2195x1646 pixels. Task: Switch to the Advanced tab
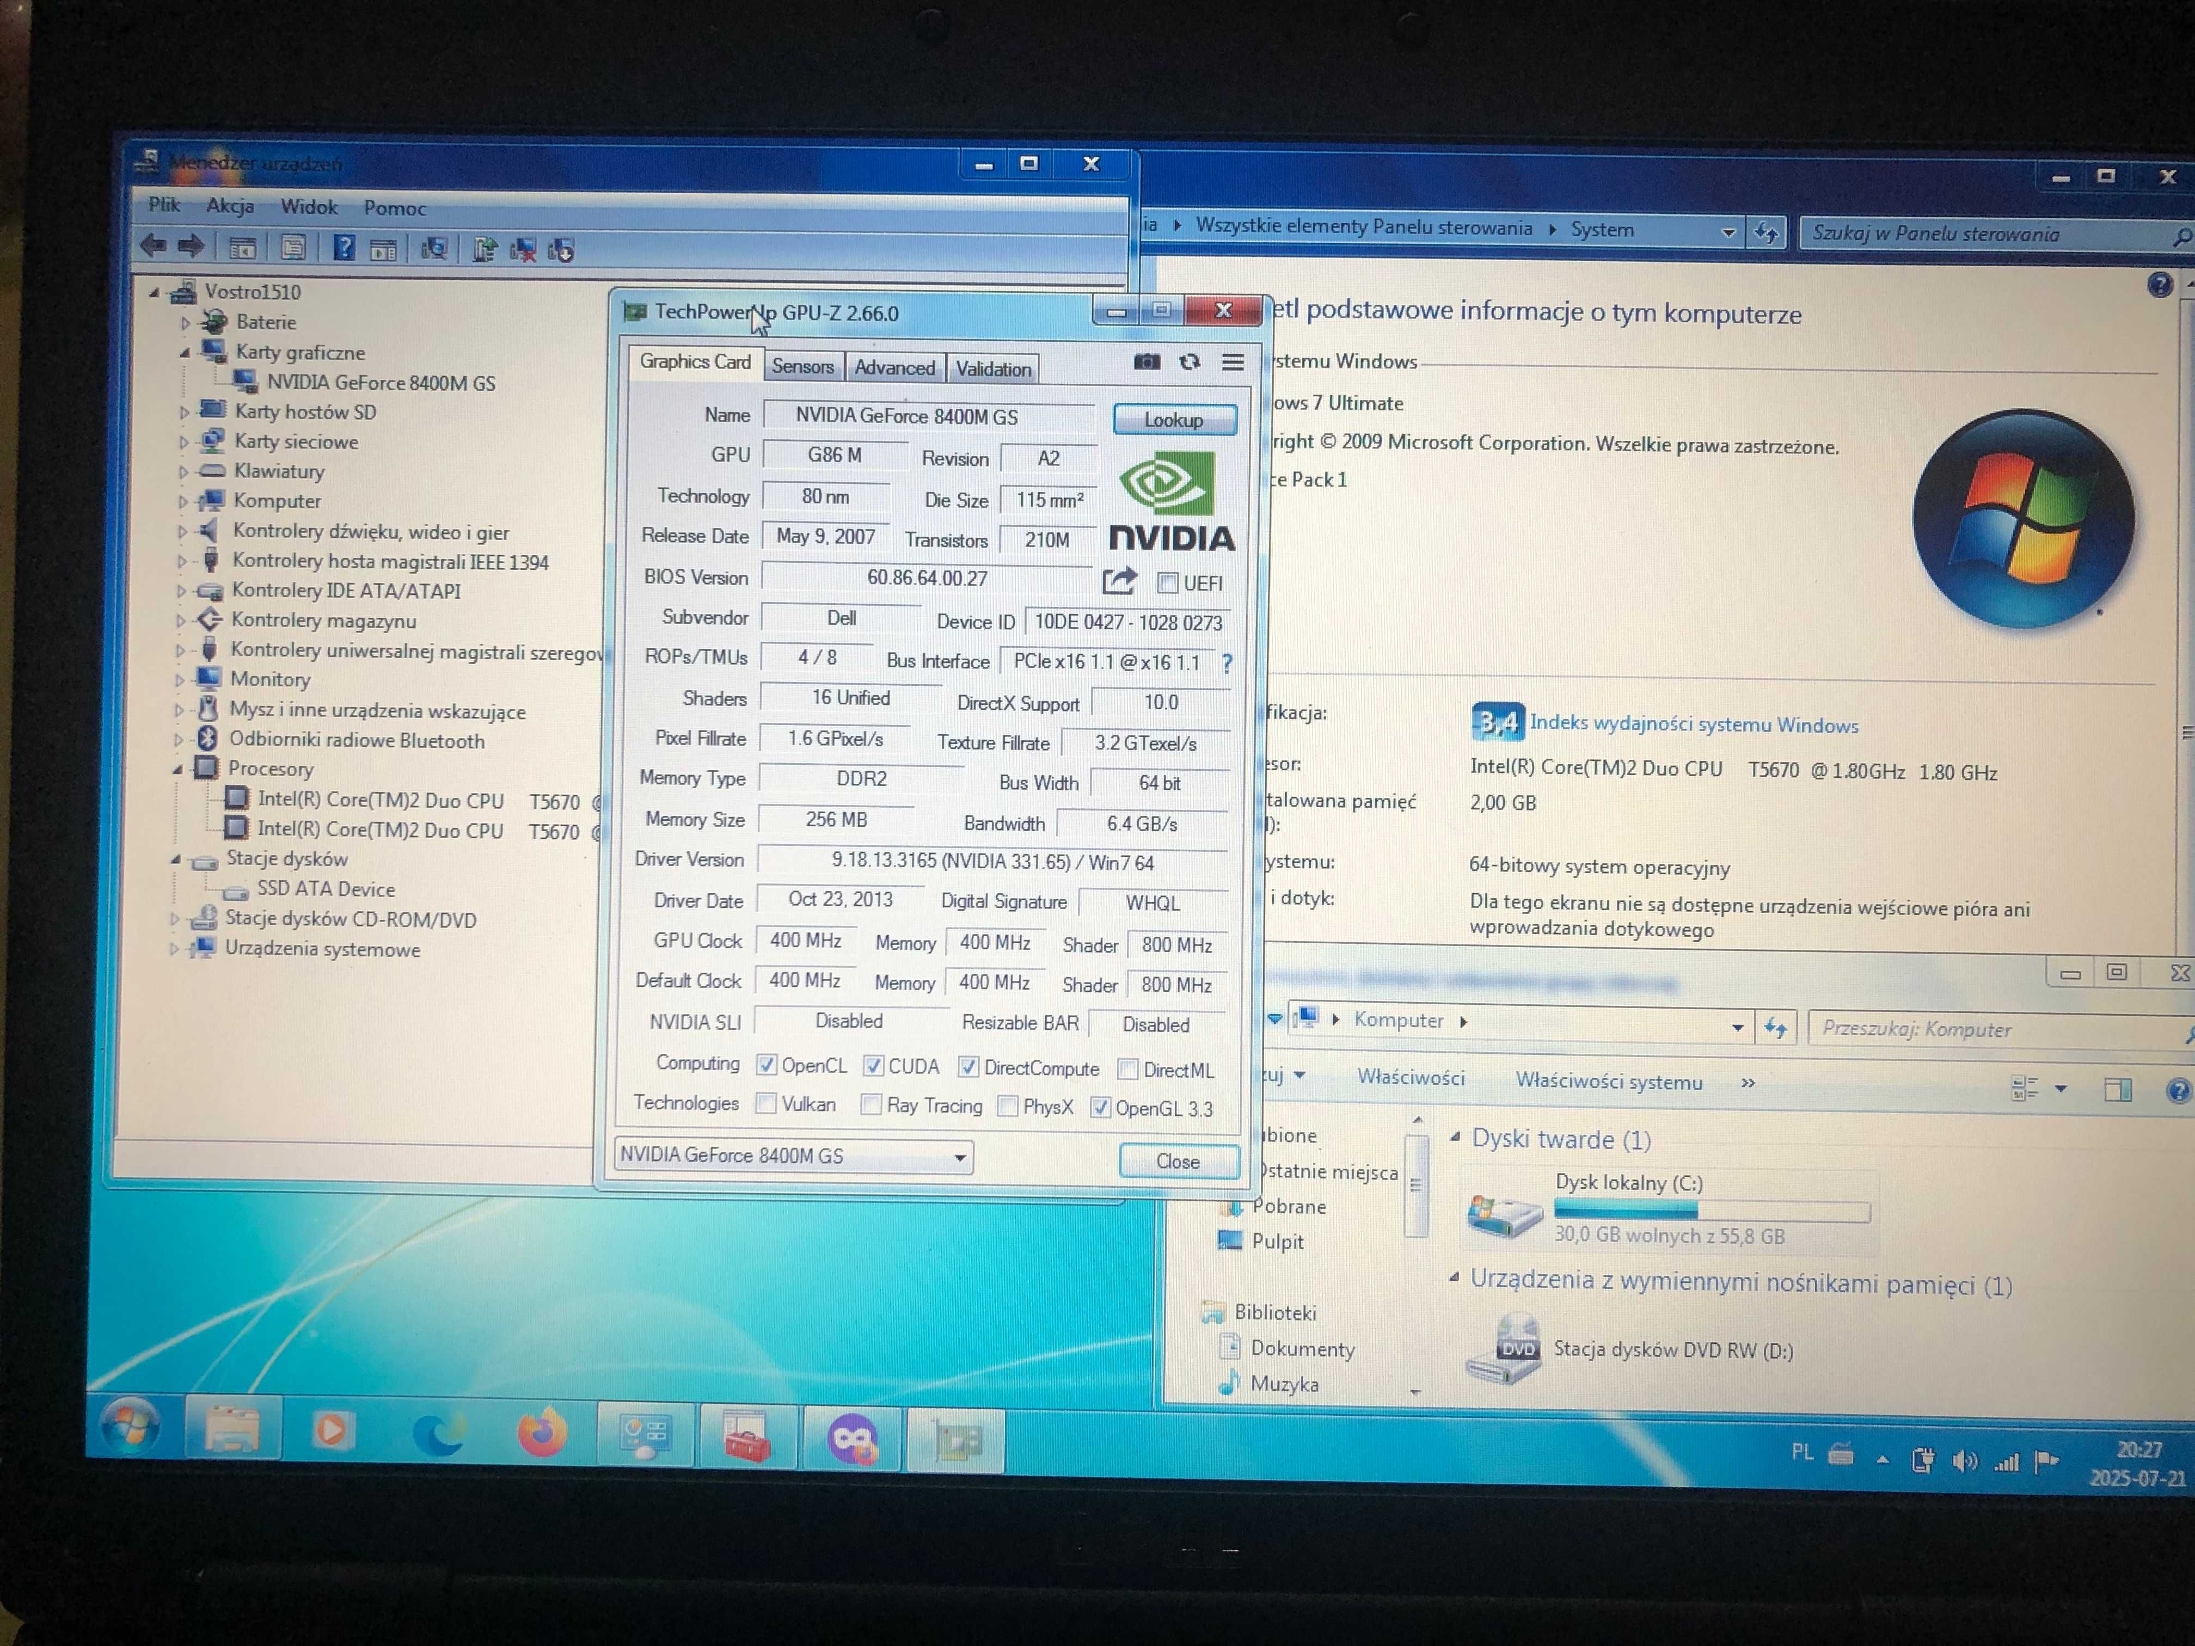point(894,367)
